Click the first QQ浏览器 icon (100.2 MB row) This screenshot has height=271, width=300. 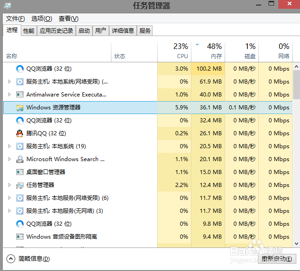(x=20, y=69)
